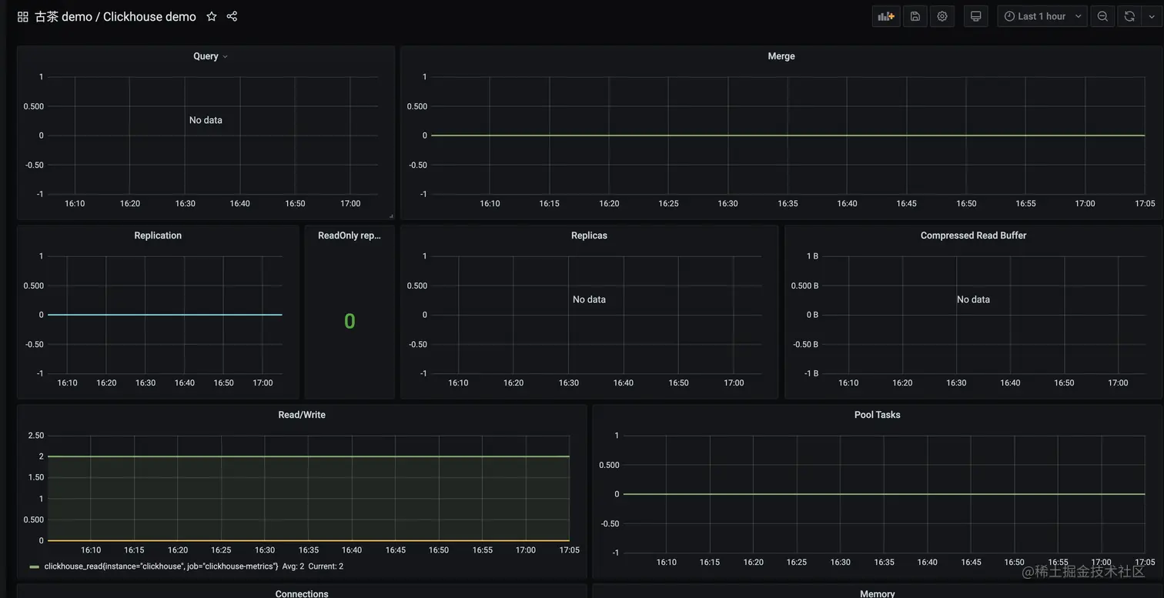Screen dimensions: 1164x598
Task: Click the 古茶 demo folder link
Action: pos(63,16)
